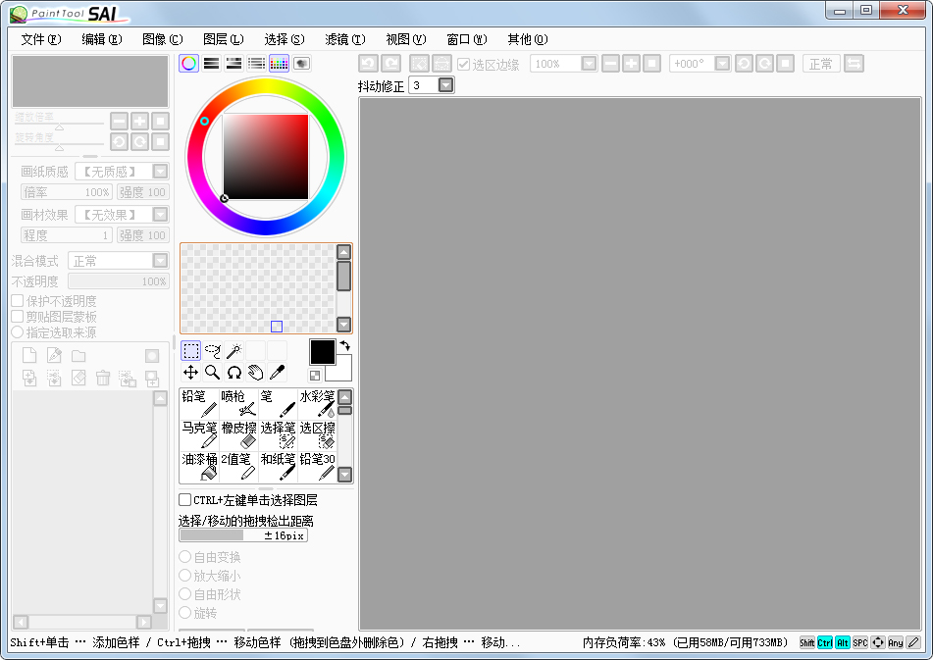The image size is (933, 660).
Task: Click the white background color swatch
Action: pyautogui.click(x=341, y=371)
